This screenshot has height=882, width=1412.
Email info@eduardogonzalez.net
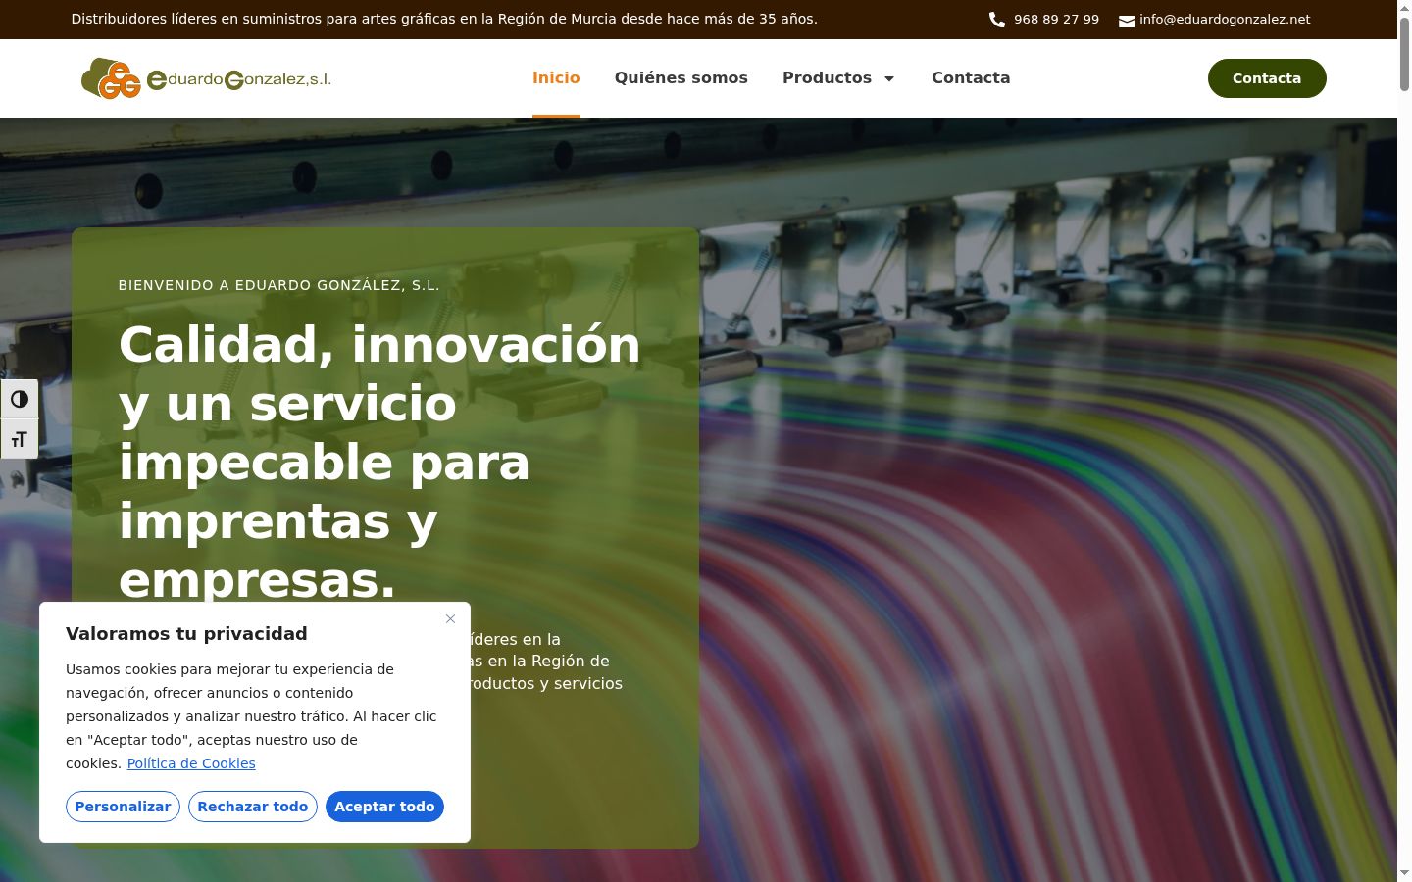point(1225,20)
